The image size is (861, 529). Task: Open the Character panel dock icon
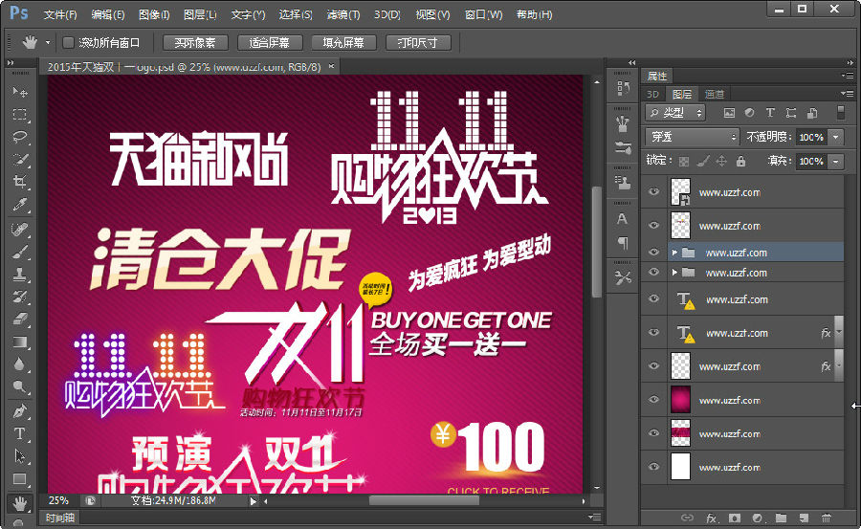click(x=623, y=219)
